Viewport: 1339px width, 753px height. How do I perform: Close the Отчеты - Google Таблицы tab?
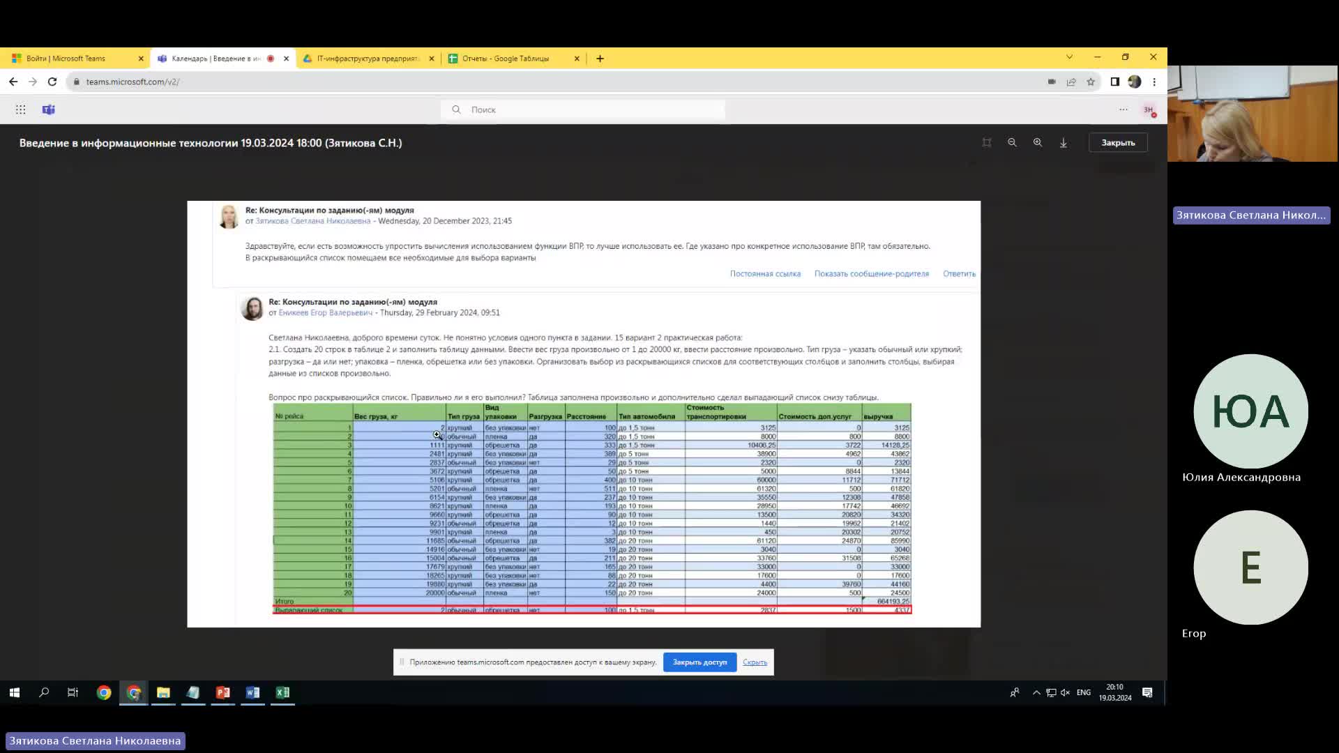click(x=577, y=59)
